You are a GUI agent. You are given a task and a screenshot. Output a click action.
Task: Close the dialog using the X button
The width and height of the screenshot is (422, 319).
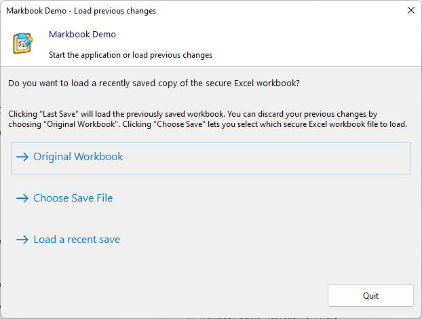[x=410, y=10]
